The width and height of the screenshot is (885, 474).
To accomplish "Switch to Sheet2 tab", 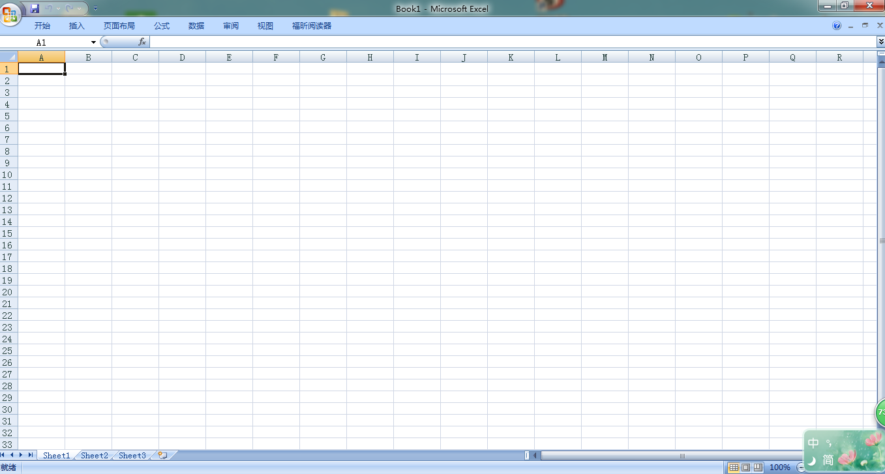I will (x=95, y=456).
